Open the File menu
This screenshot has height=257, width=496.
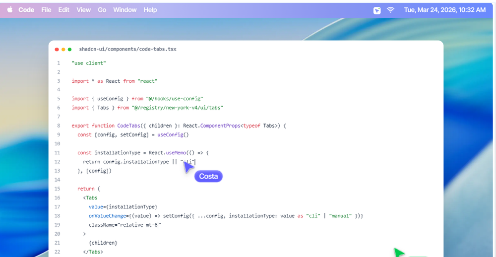[46, 10]
